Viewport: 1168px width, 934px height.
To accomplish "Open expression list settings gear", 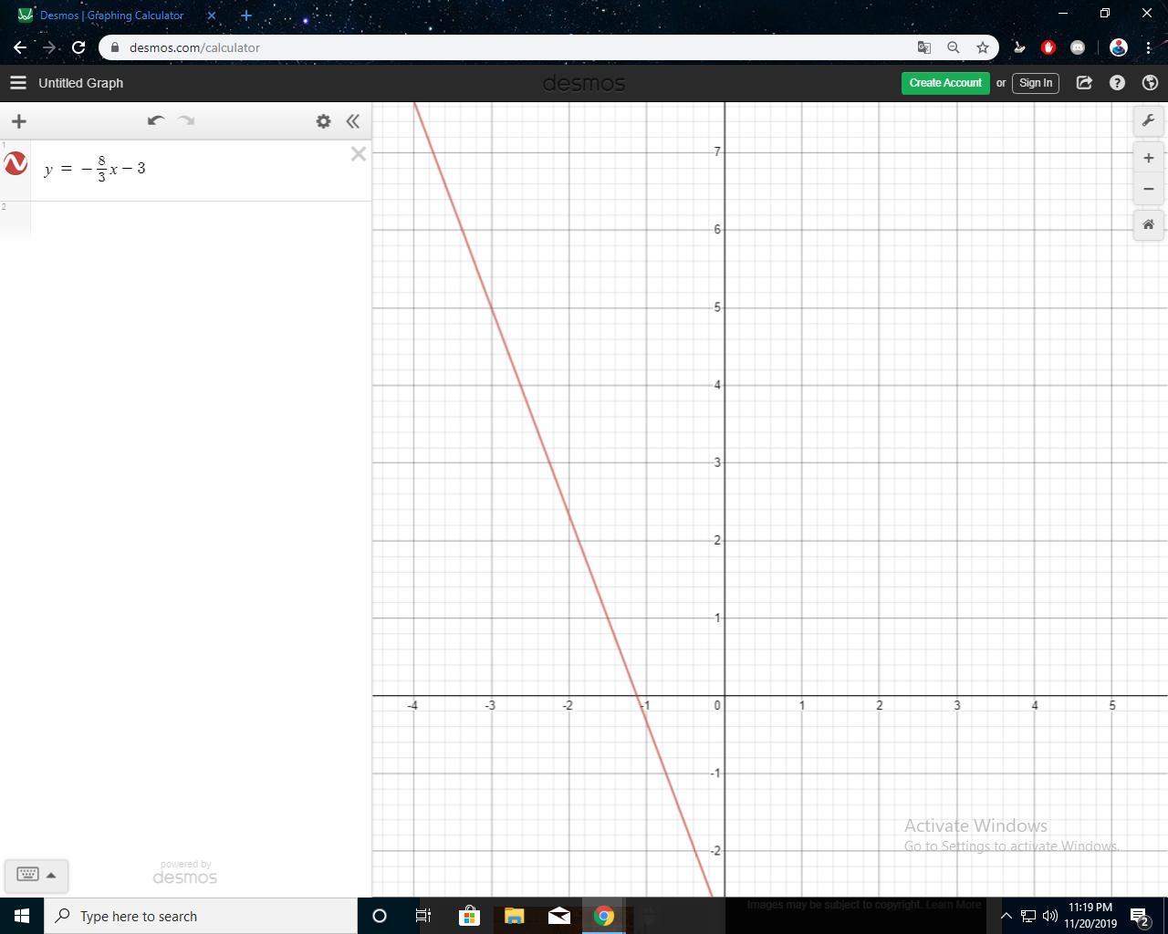I will click(x=323, y=121).
